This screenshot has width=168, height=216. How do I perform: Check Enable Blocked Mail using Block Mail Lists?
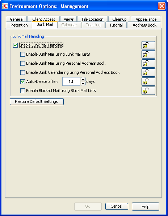pyautogui.click(x=22, y=91)
